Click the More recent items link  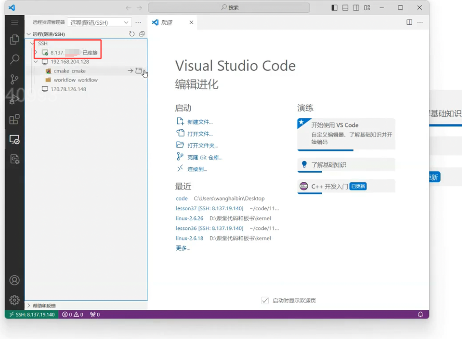(183, 248)
